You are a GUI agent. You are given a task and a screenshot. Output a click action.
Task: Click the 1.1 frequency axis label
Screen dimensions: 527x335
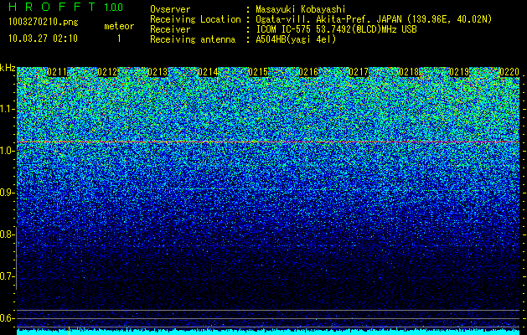tap(7, 109)
